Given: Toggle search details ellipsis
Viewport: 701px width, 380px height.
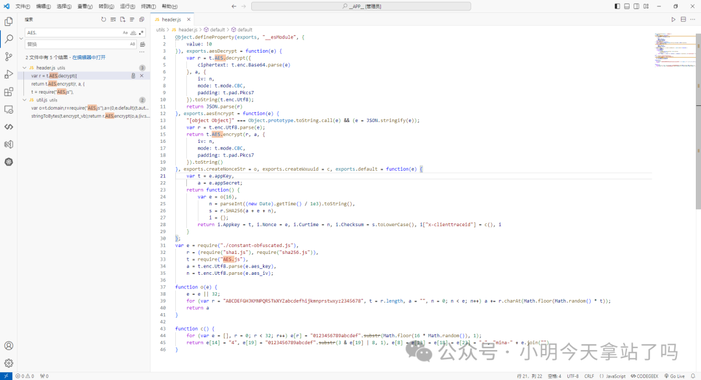Looking at the screenshot, I should [141, 53].
